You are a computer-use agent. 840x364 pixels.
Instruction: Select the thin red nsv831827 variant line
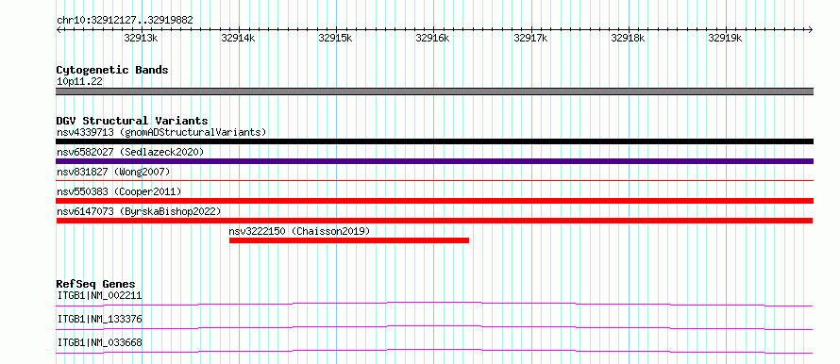[x=434, y=181]
